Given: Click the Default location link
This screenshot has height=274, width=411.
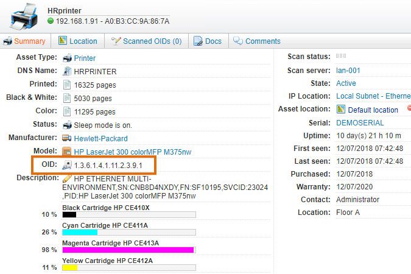Looking at the screenshot, I should click(373, 110).
